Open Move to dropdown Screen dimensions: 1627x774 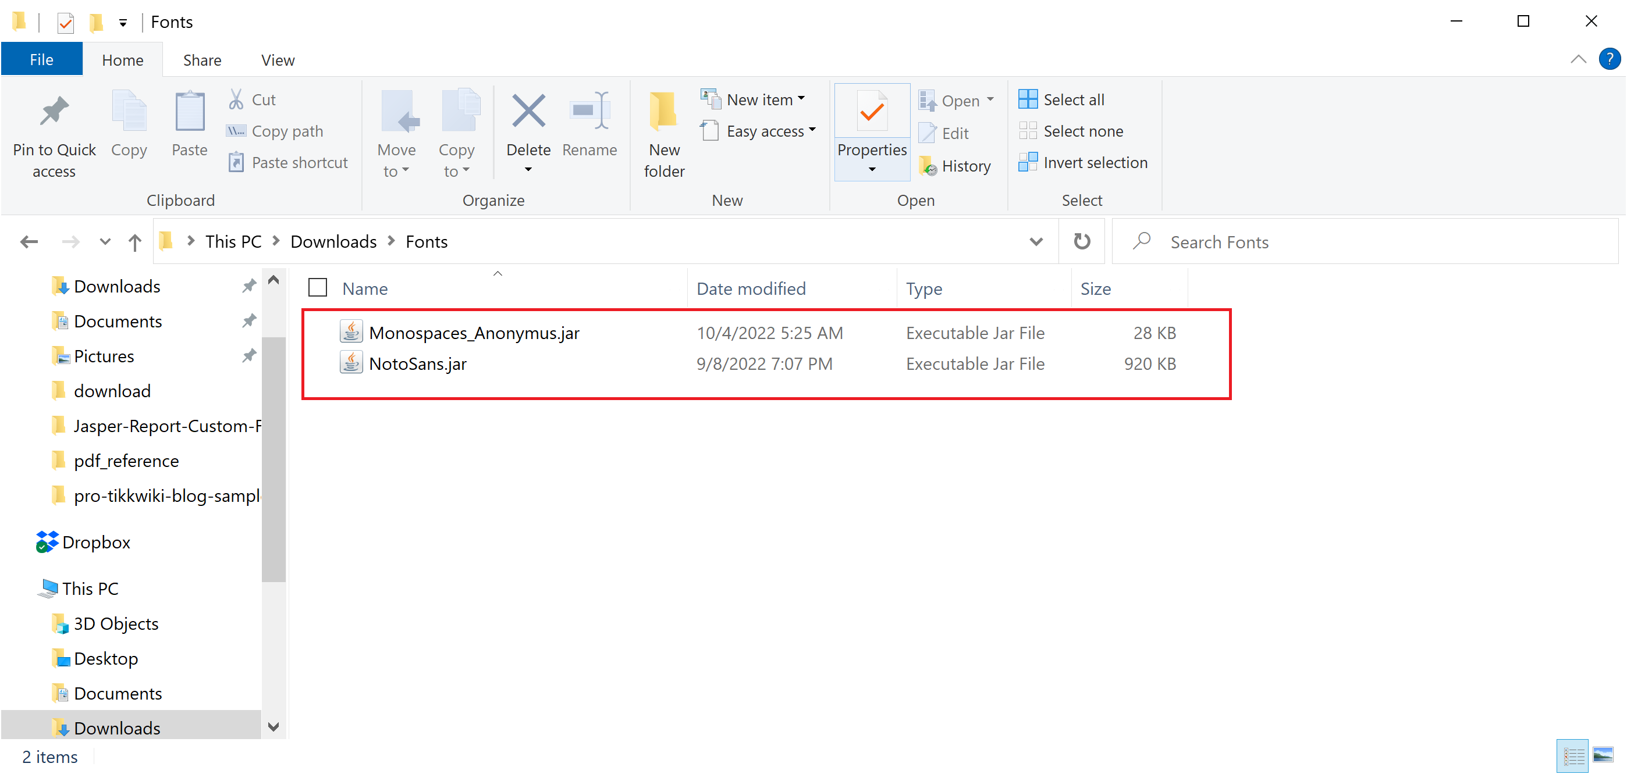pyautogui.click(x=397, y=134)
